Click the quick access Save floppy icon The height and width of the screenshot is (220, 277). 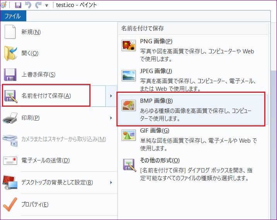18,5
